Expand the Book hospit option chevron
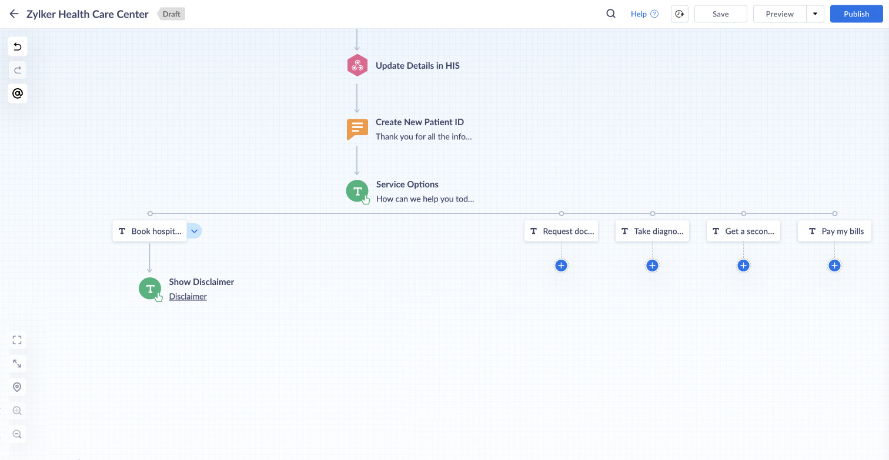Screen dimensions: 889x460 point(195,231)
